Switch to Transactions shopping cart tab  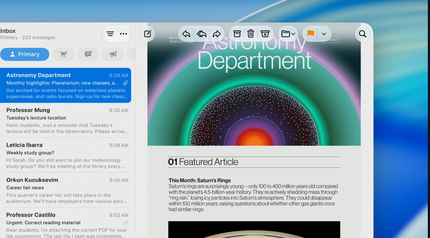click(63, 54)
